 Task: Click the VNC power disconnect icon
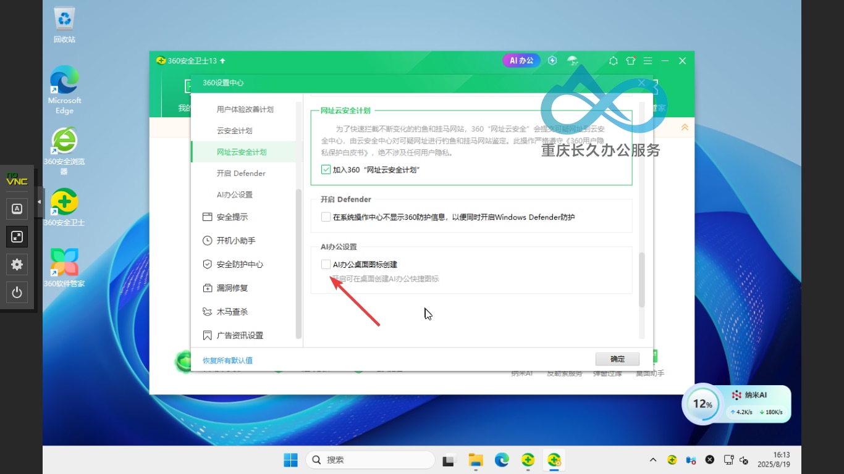(x=17, y=293)
